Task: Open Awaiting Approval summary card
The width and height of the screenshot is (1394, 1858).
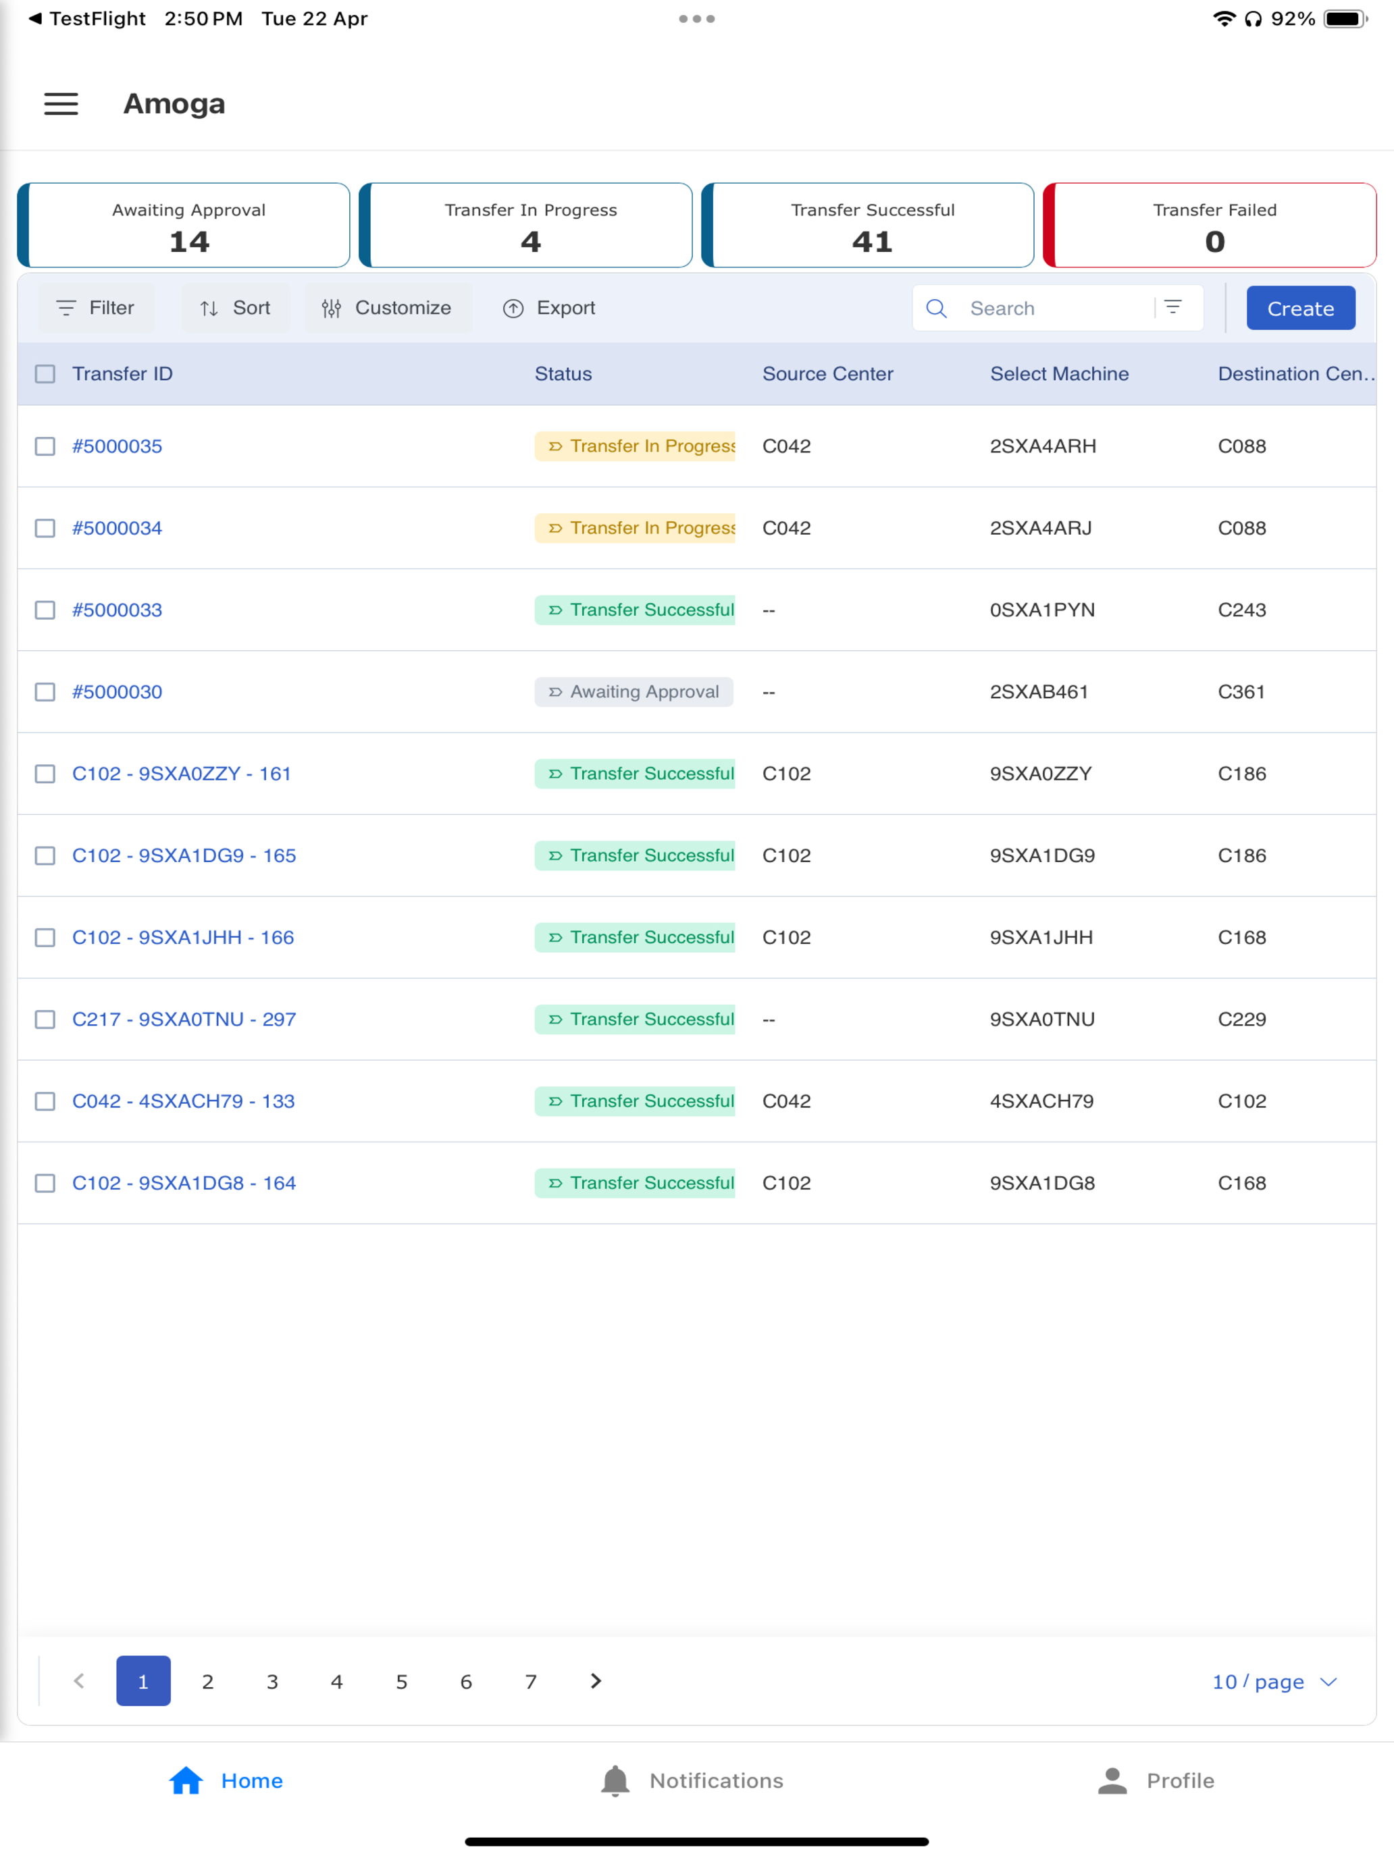Action: click(184, 225)
